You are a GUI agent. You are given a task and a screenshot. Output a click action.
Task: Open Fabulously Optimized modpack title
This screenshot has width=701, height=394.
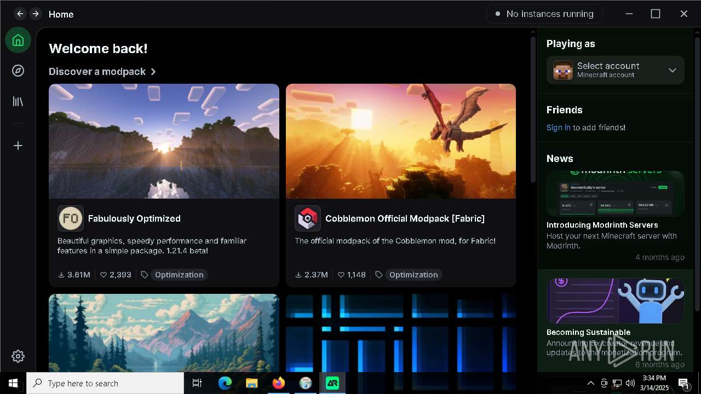134,218
